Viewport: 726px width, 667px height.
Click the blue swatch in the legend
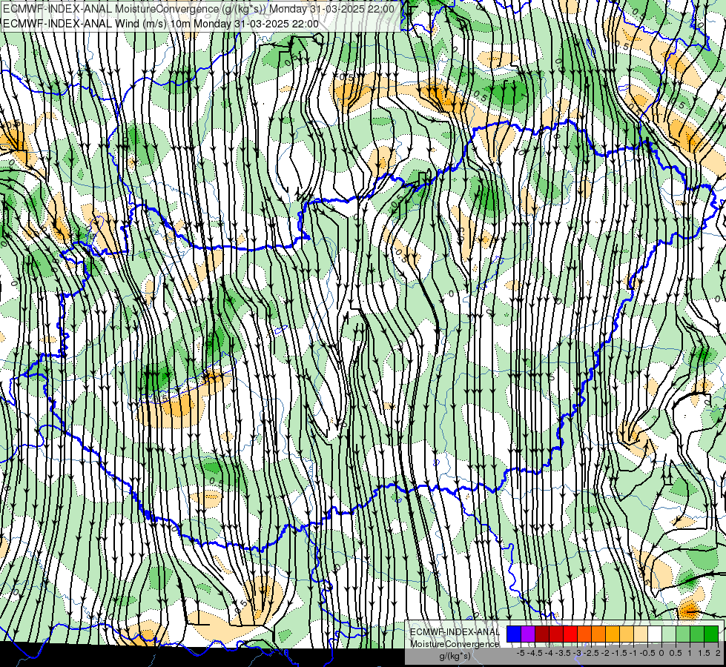tap(514, 634)
